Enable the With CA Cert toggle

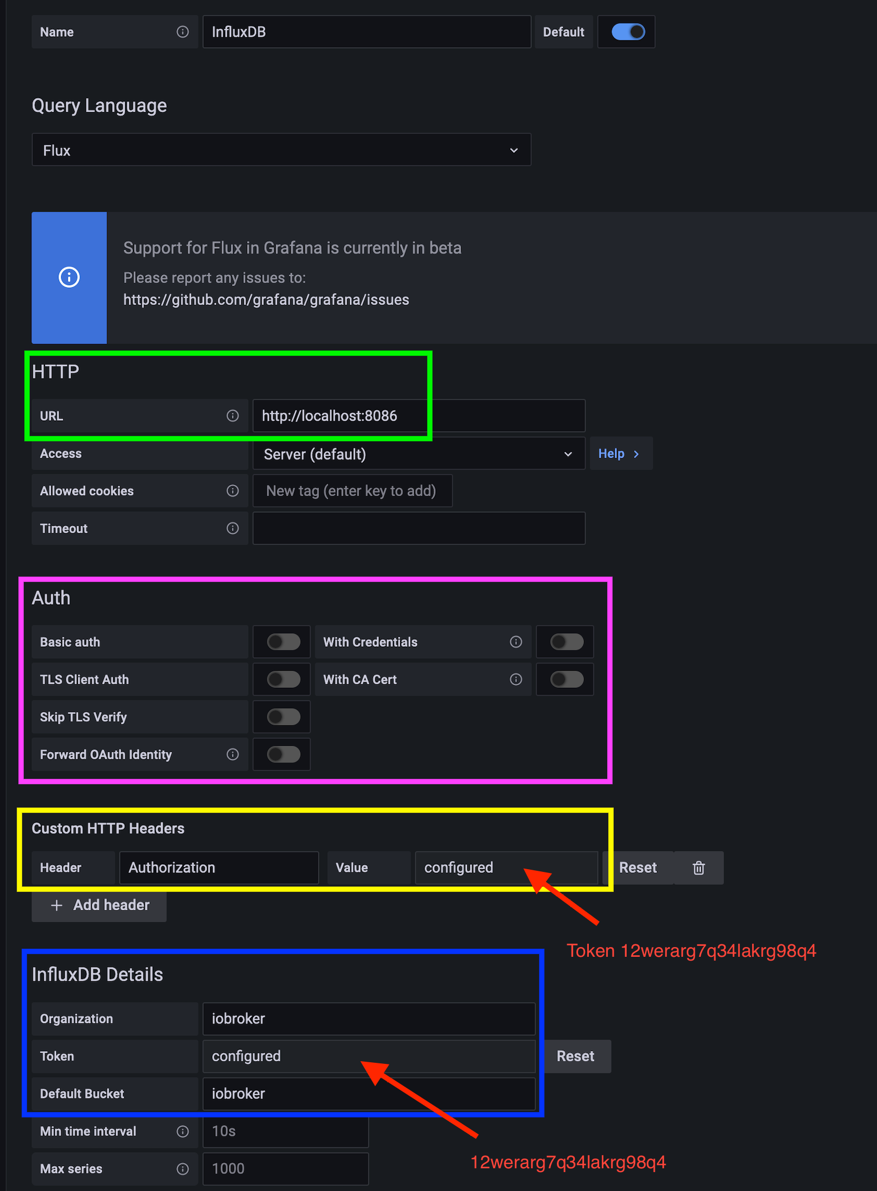point(567,679)
